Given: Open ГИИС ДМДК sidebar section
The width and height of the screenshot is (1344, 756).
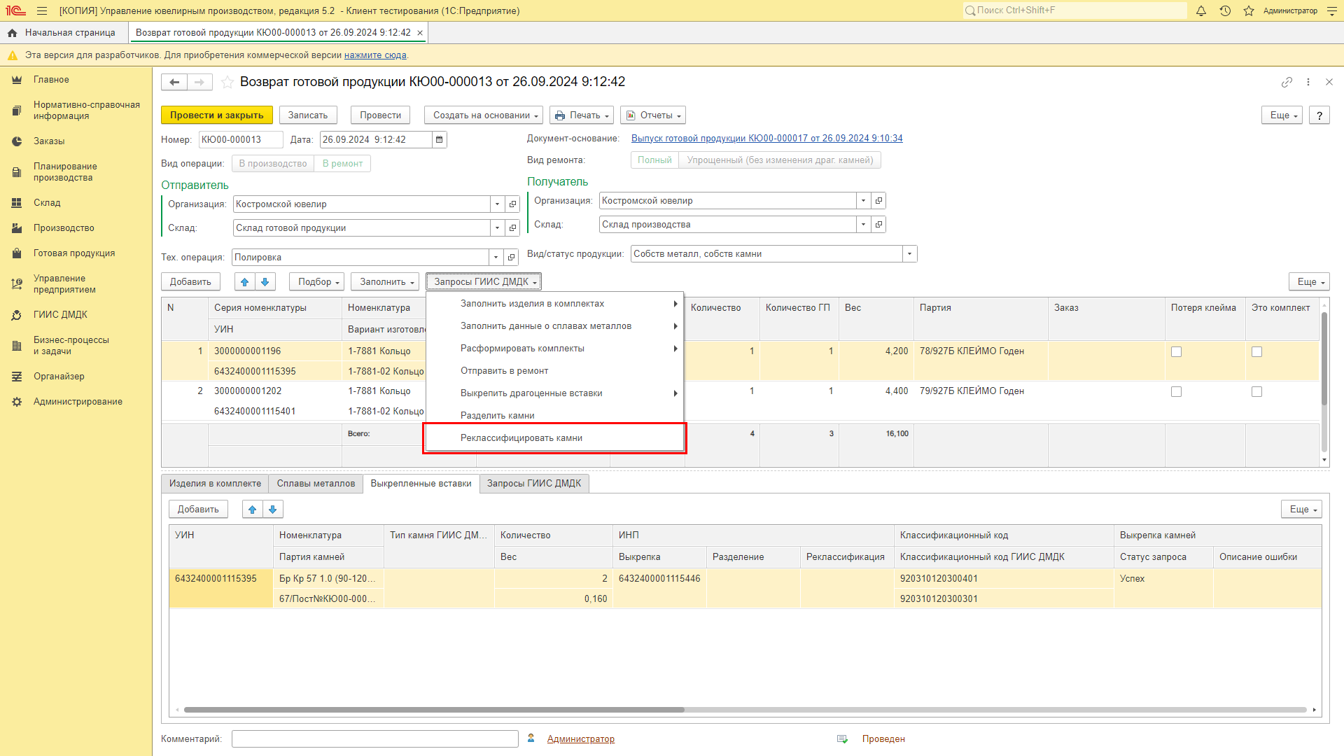Looking at the screenshot, I should pos(60,315).
